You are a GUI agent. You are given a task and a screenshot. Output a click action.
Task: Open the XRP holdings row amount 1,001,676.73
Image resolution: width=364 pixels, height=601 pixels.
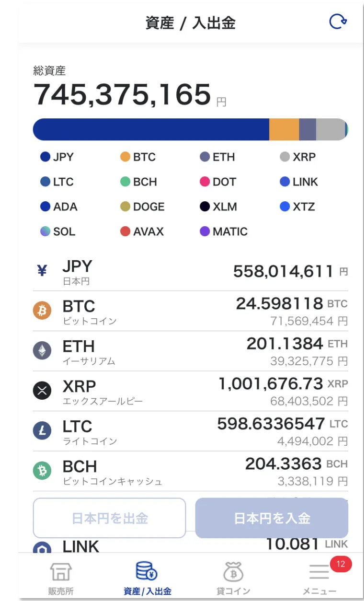pyautogui.click(x=271, y=384)
